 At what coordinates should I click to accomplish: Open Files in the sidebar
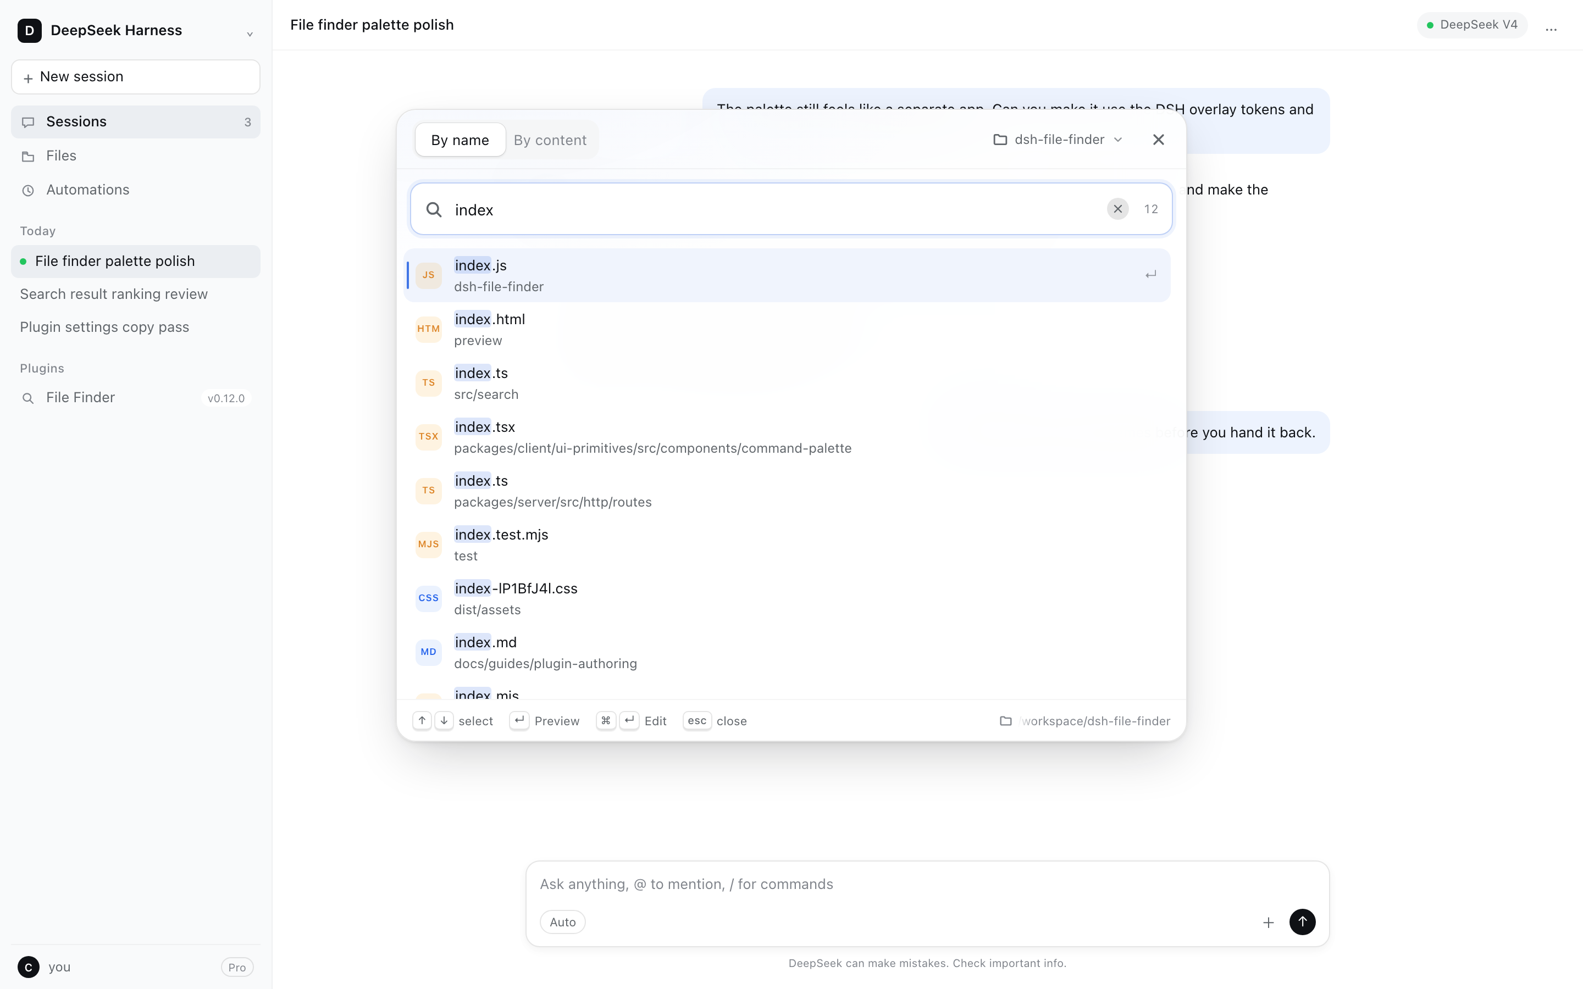coord(135,155)
